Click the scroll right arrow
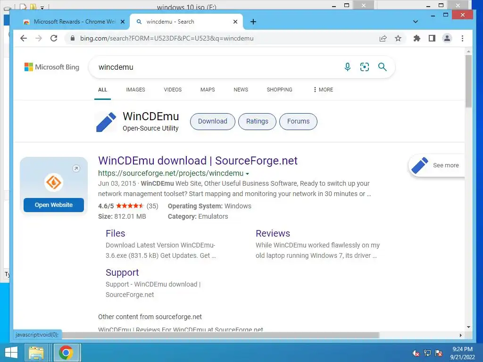483x362 pixels. 461,335
